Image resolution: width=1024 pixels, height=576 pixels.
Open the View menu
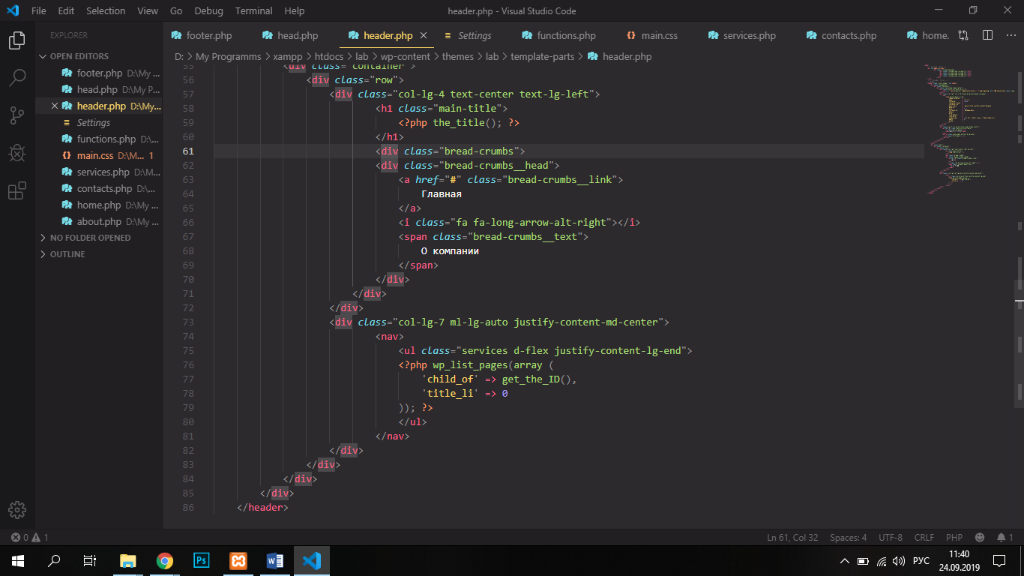click(x=148, y=10)
